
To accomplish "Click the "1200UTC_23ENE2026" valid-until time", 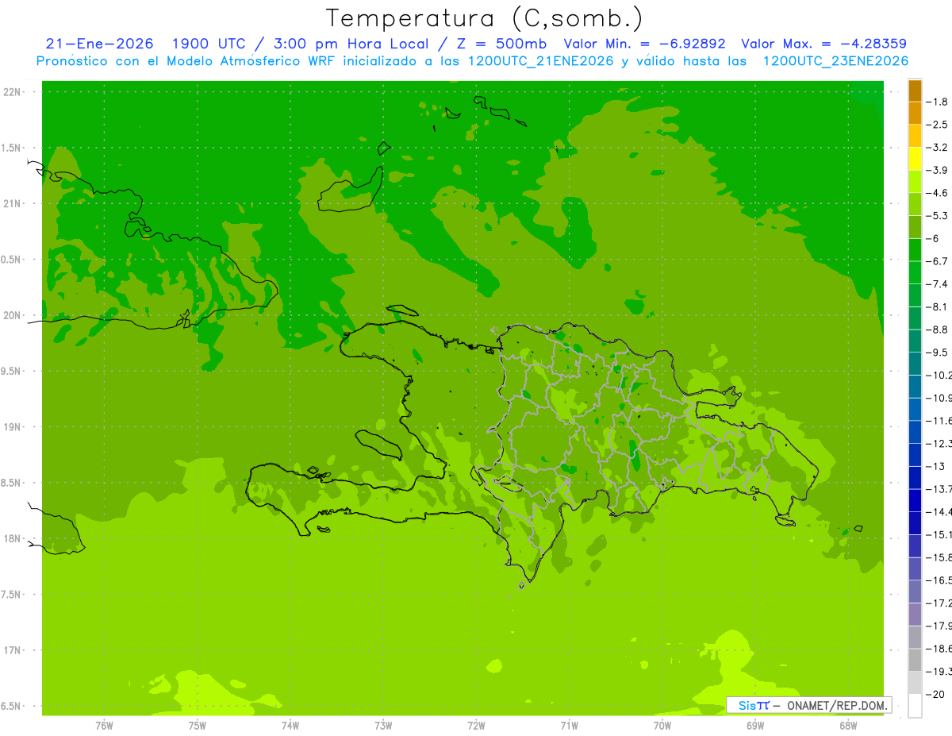I will pos(835,61).
